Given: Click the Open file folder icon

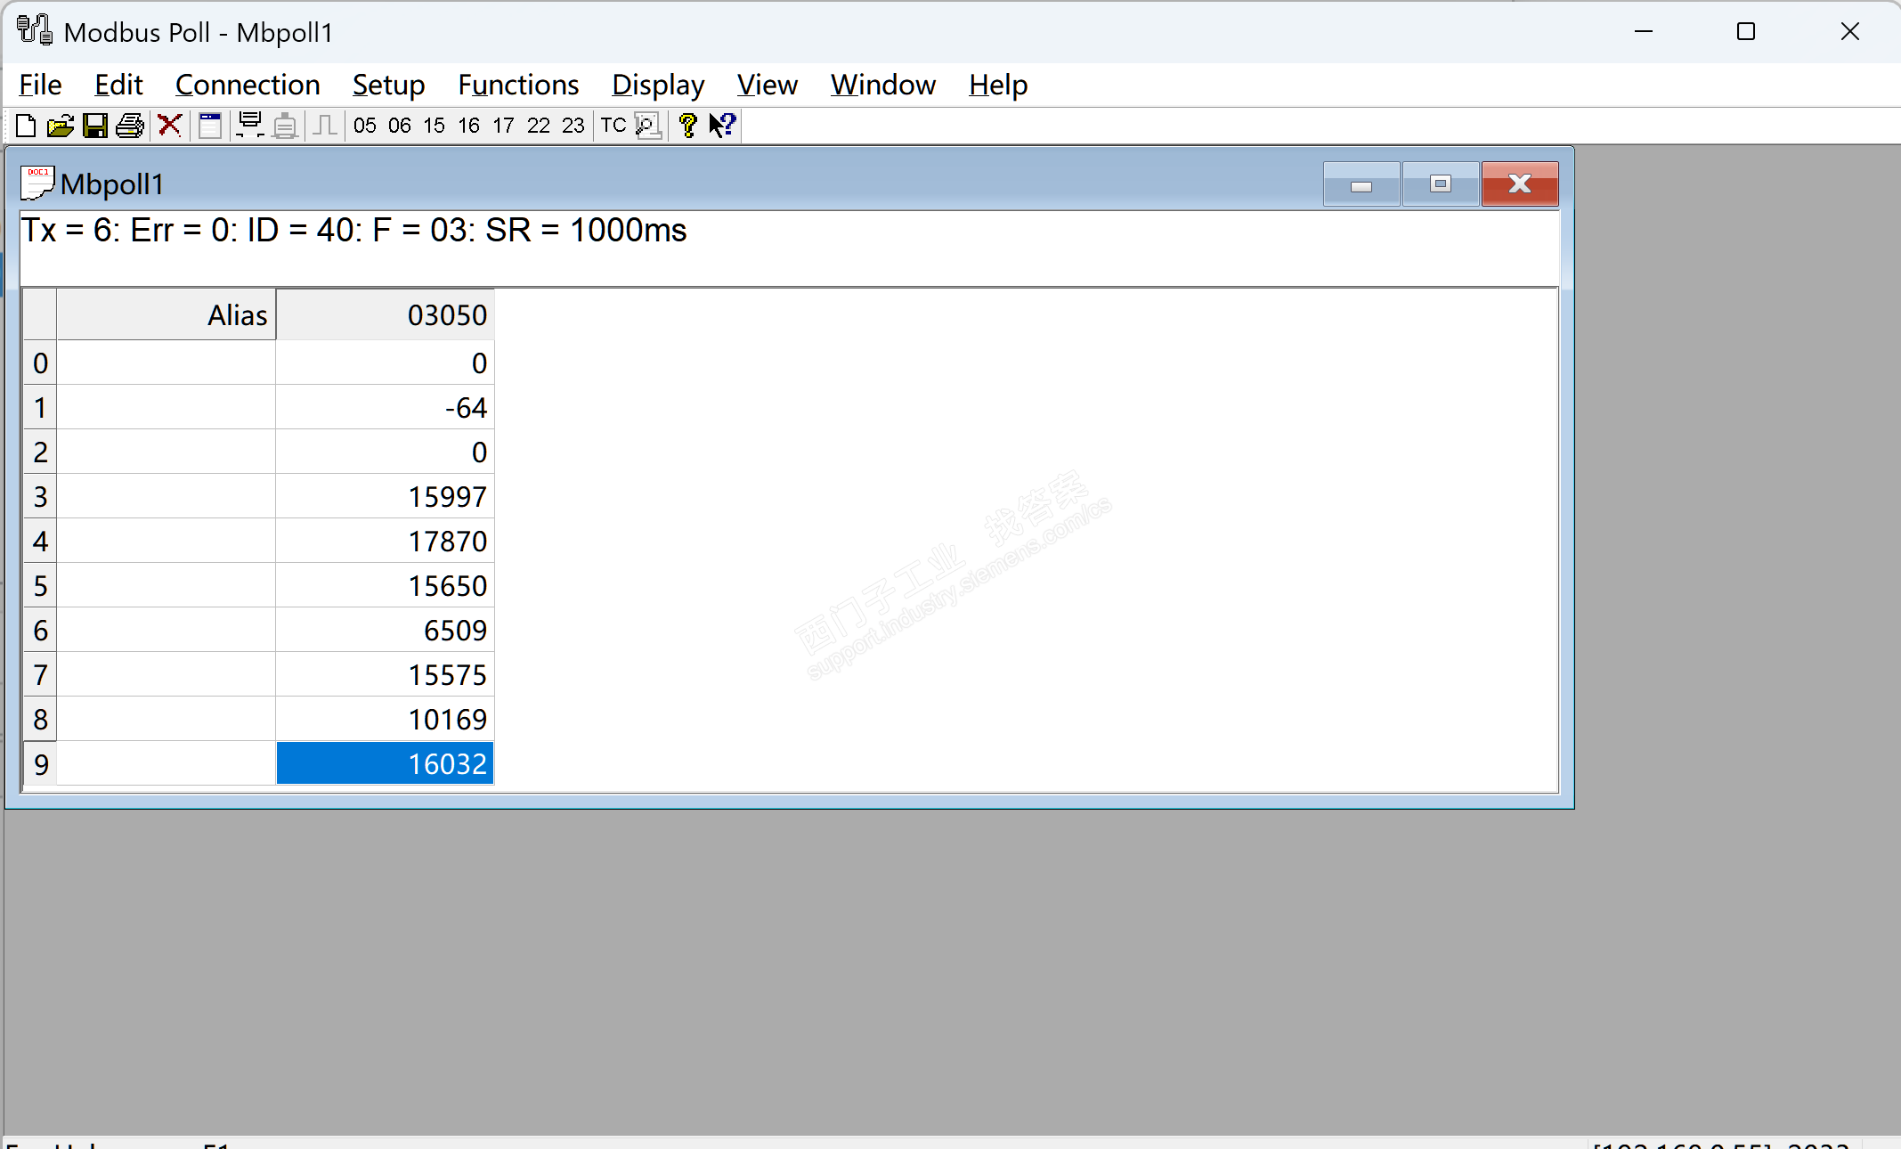Looking at the screenshot, I should [x=60, y=126].
